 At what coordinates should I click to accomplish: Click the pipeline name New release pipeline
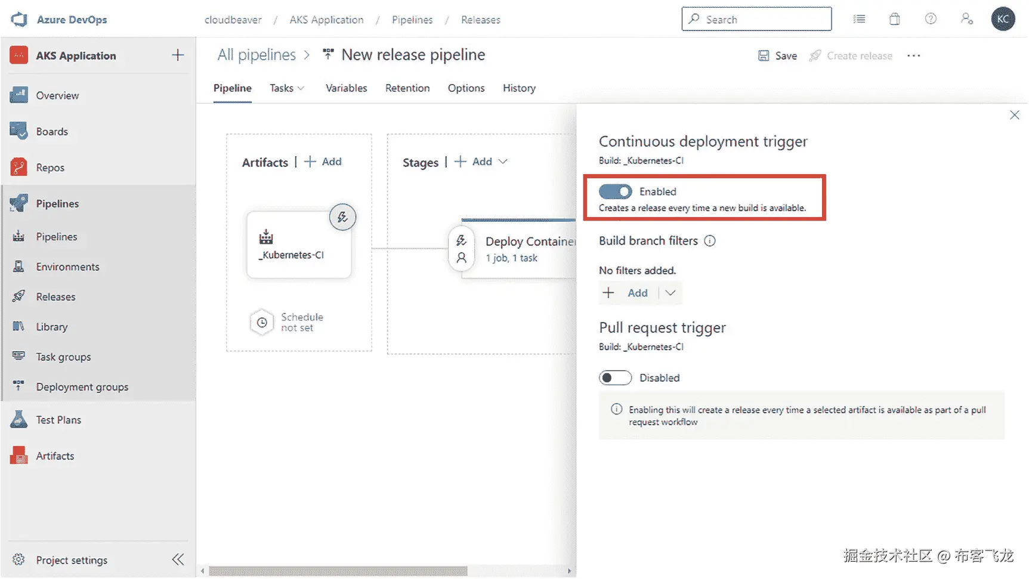(413, 55)
